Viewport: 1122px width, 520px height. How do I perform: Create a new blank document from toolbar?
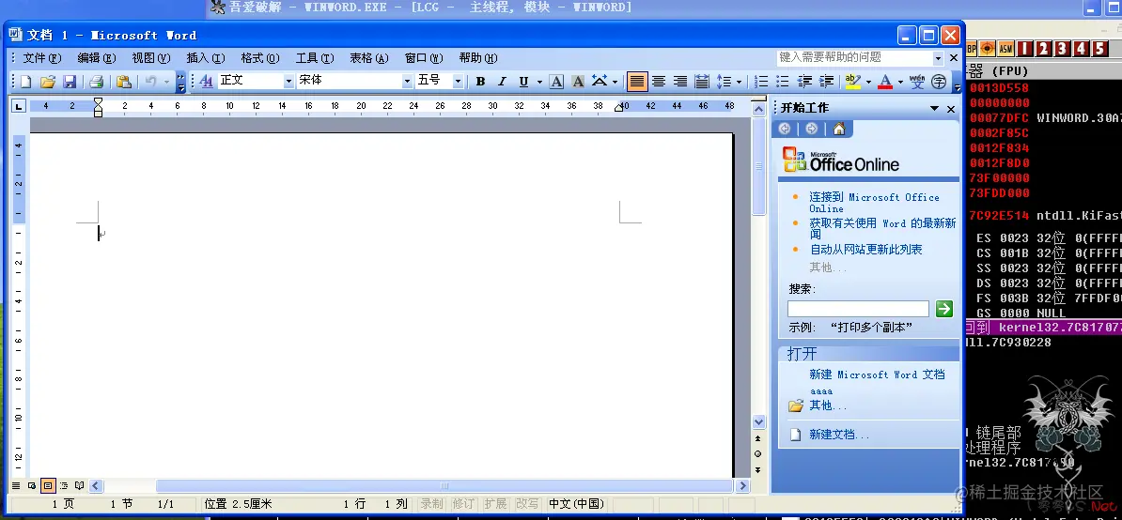(25, 83)
